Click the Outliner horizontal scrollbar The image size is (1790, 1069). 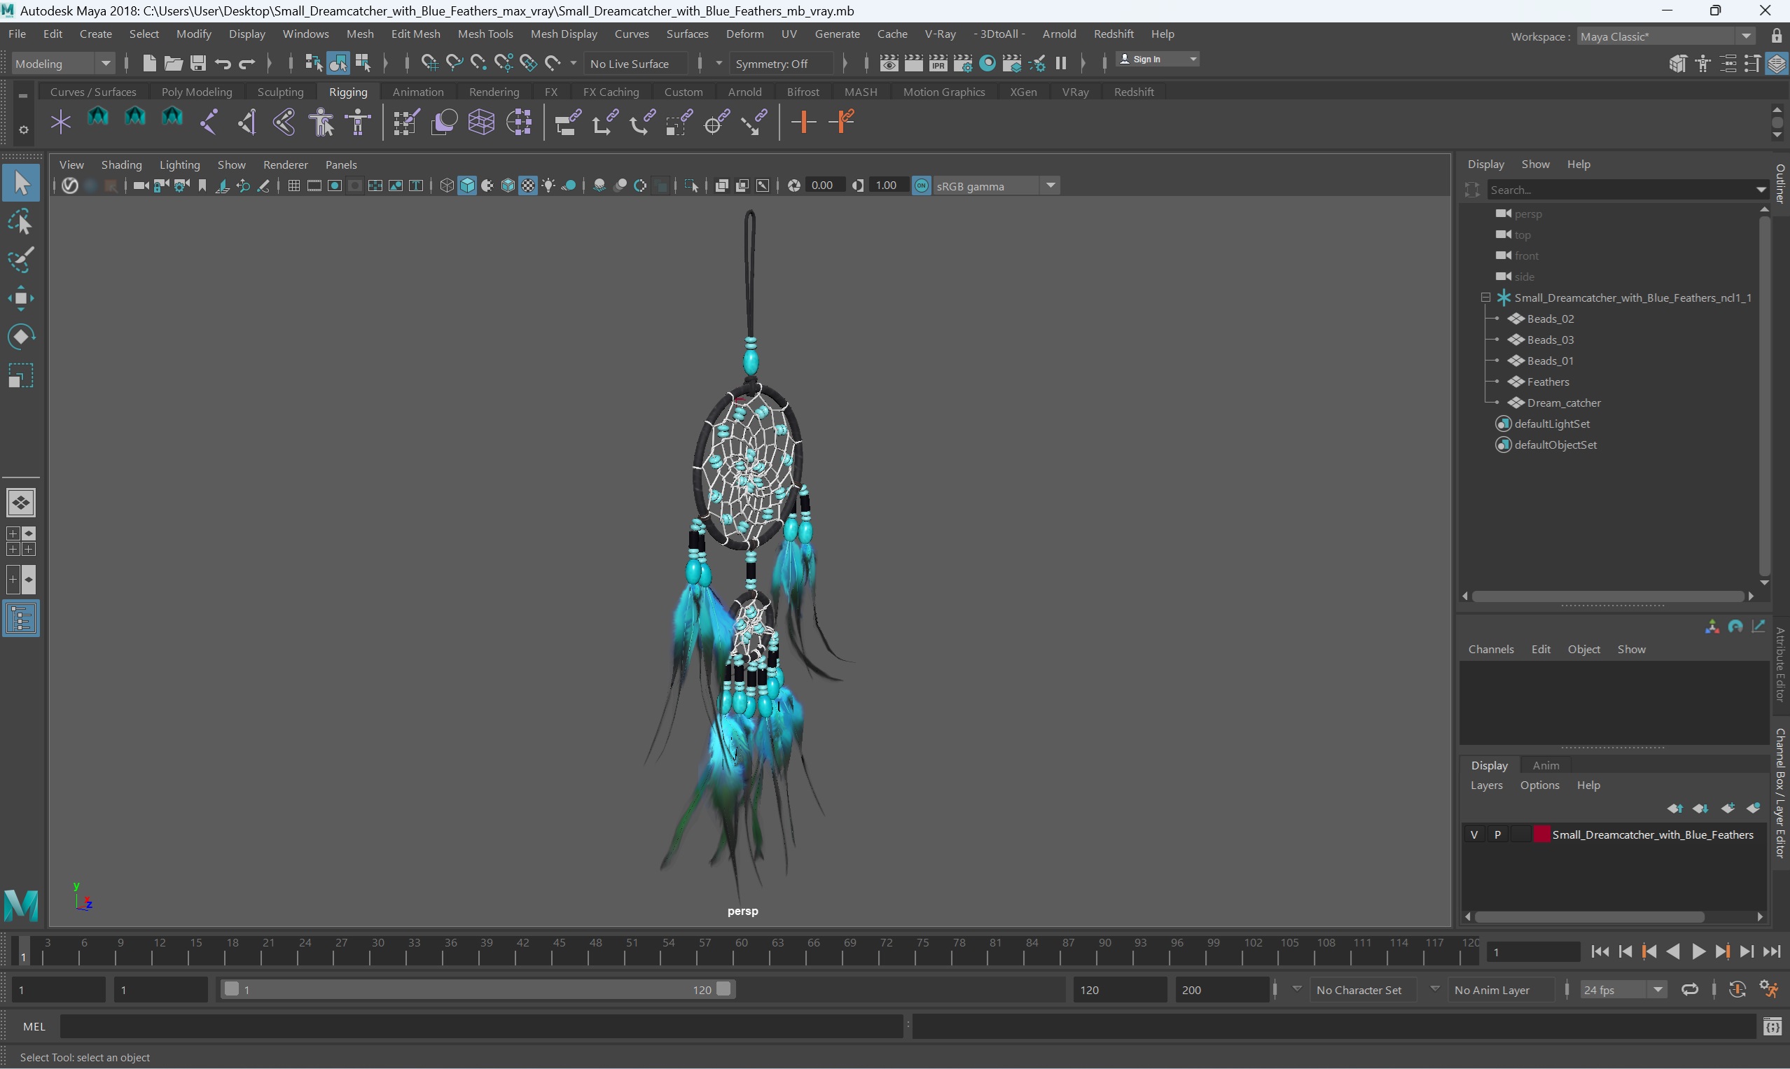[x=1608, y=596]
